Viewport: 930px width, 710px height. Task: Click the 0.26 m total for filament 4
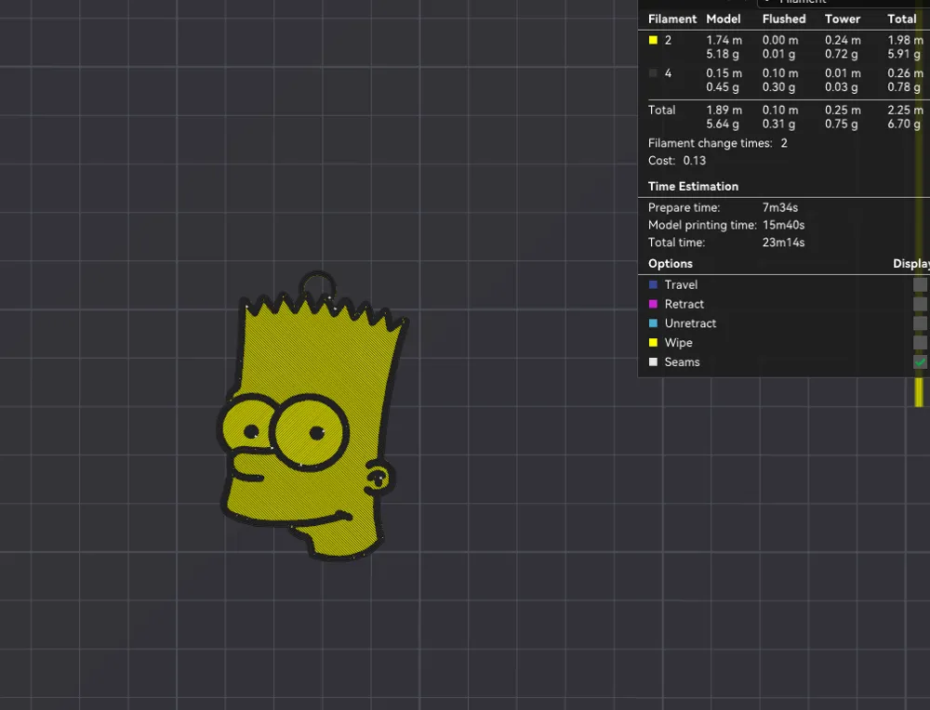click(x=905, y=73)
